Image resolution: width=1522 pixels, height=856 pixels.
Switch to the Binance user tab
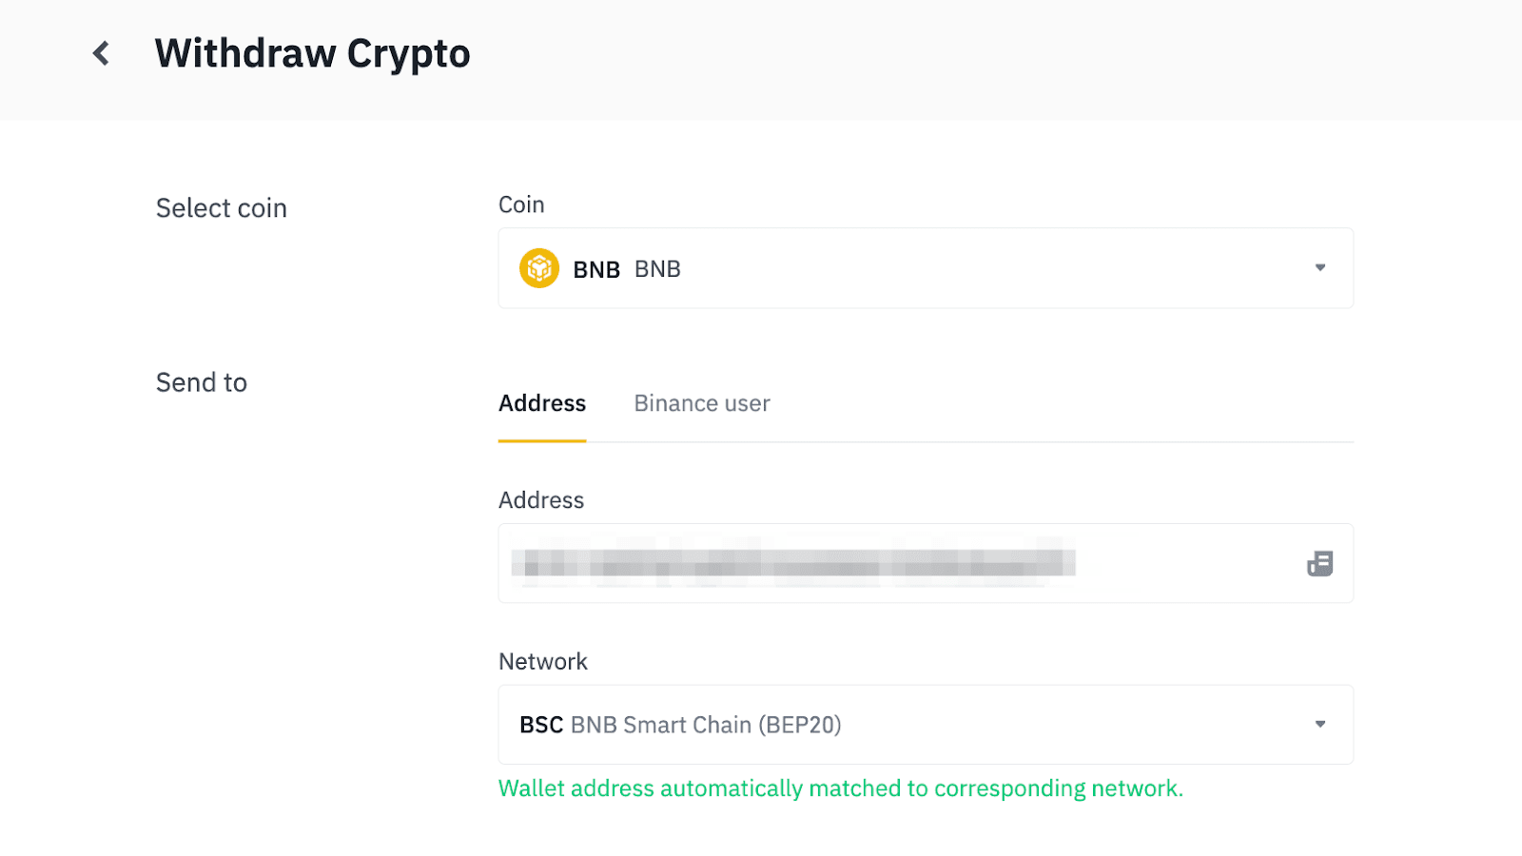coord(702,403)
